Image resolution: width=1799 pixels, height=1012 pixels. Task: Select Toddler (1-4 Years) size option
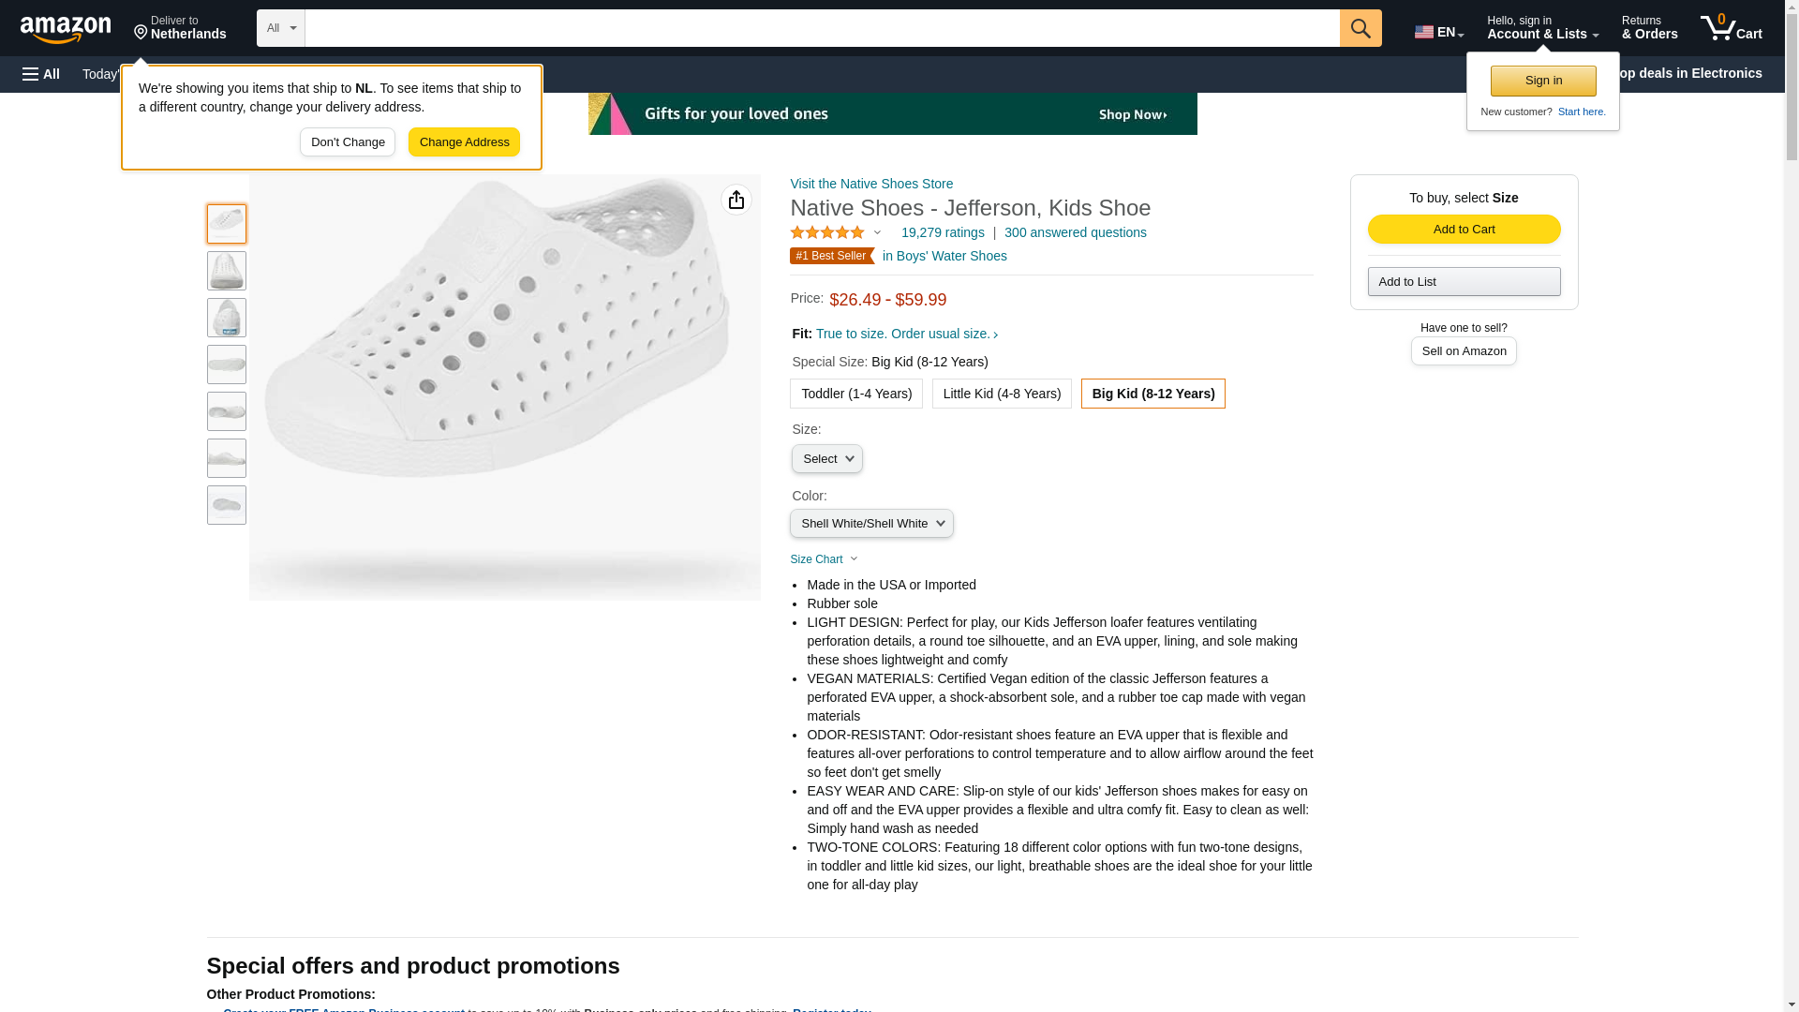click(x=855, y=394)
